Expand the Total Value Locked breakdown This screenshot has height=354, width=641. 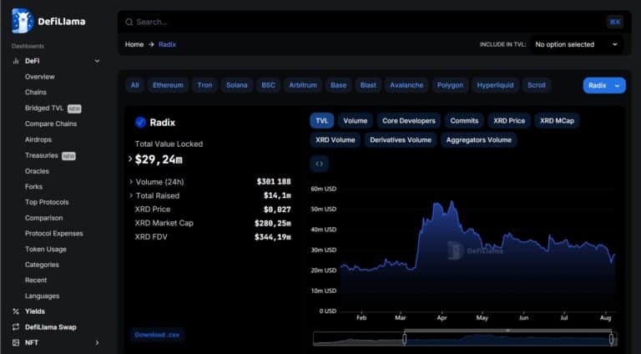pyautogui.click(x=130, y=159)
